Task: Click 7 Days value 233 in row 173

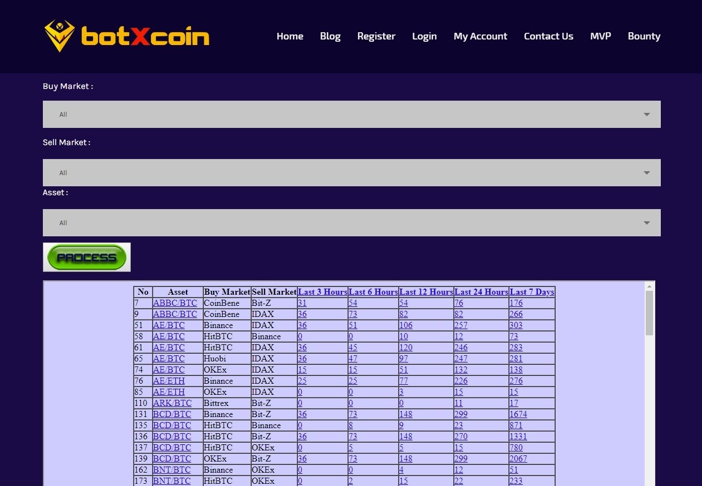Action: click(x=516, y=481)
